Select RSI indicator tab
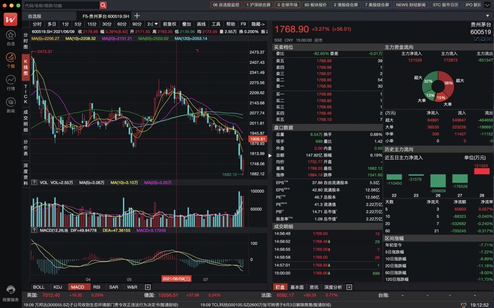The width and height of the screenshot is (494, 308). 97,287
